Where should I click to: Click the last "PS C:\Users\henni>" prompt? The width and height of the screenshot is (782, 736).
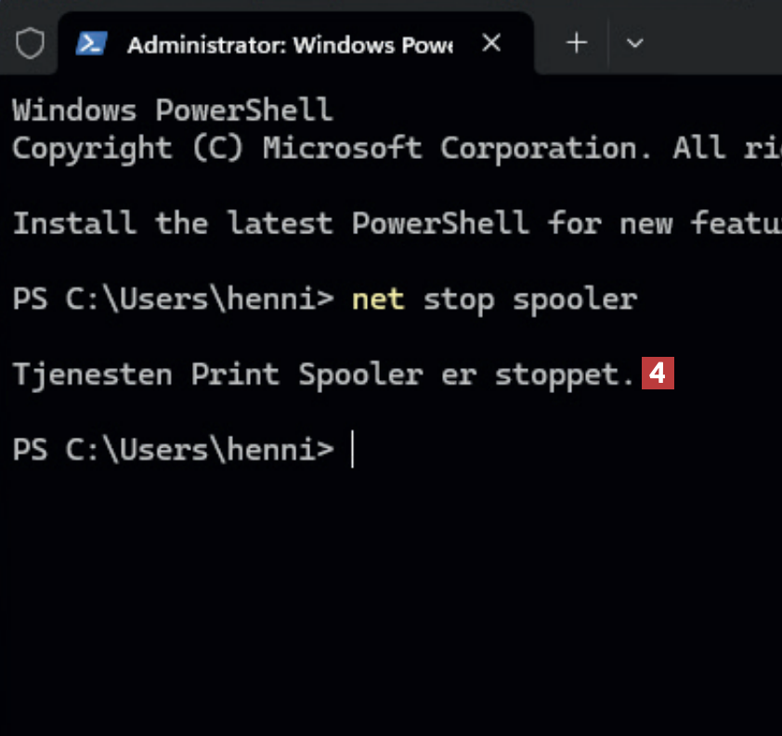[173, 450]
